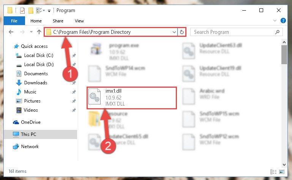Open OneDrive in navigation pane
Image resolution: width=292 pixels, height=180 pixels.
coord(31,122)
